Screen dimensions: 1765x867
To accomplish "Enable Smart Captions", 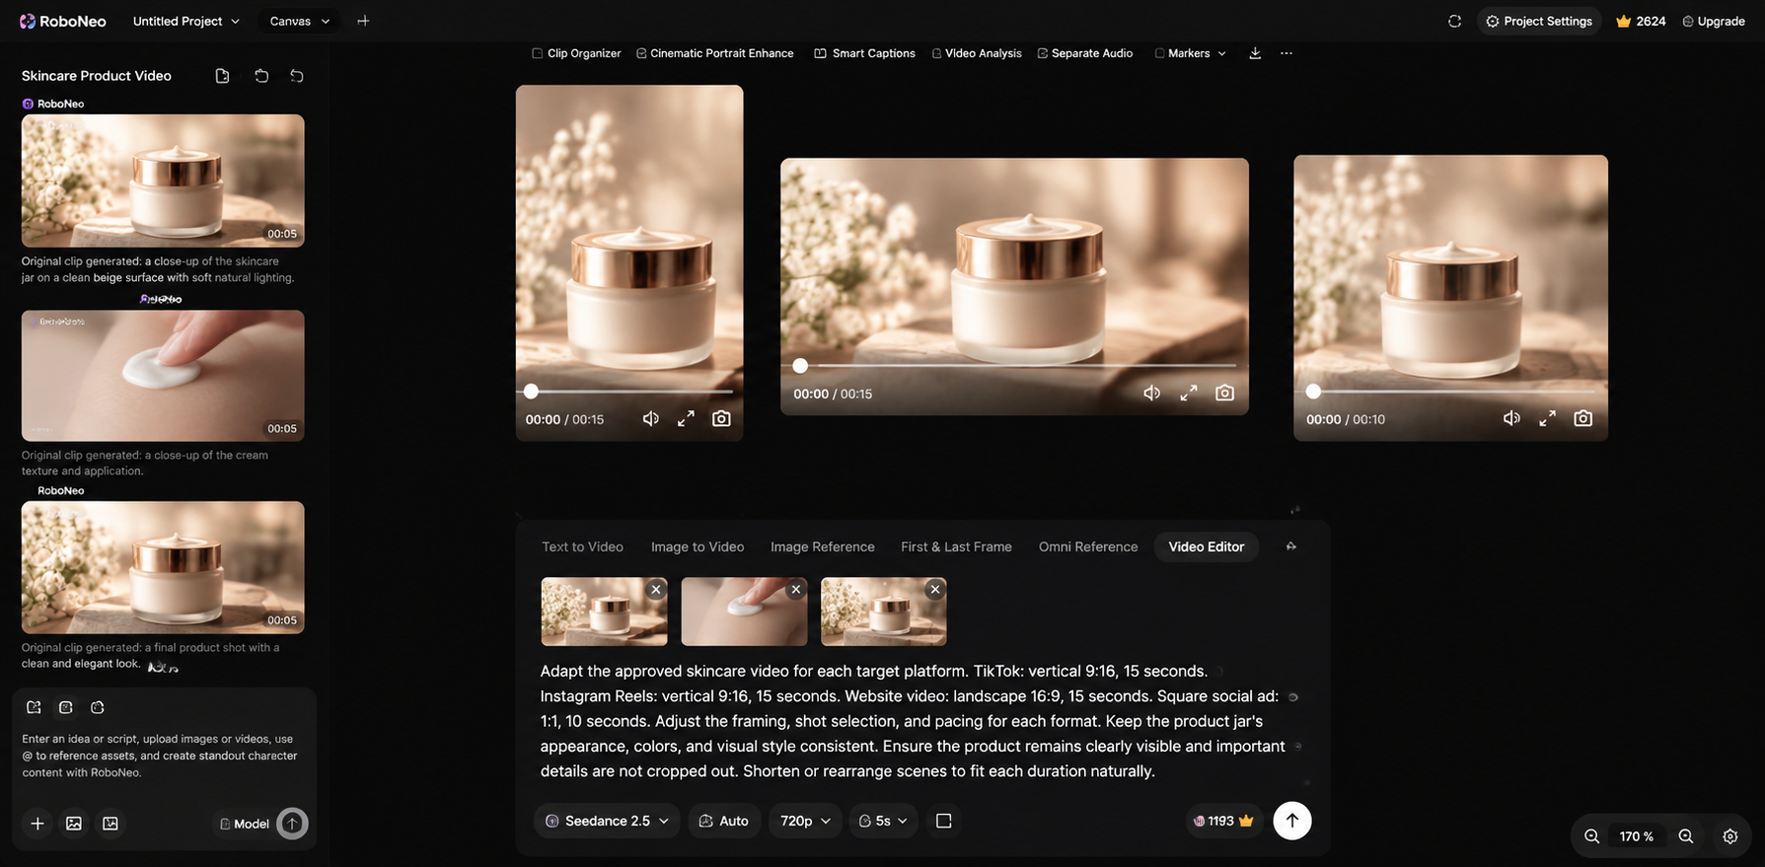I will coord(864,53).
